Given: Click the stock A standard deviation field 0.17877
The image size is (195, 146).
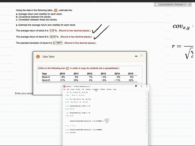Looking at the screenshot, I should tap(58, 43).
